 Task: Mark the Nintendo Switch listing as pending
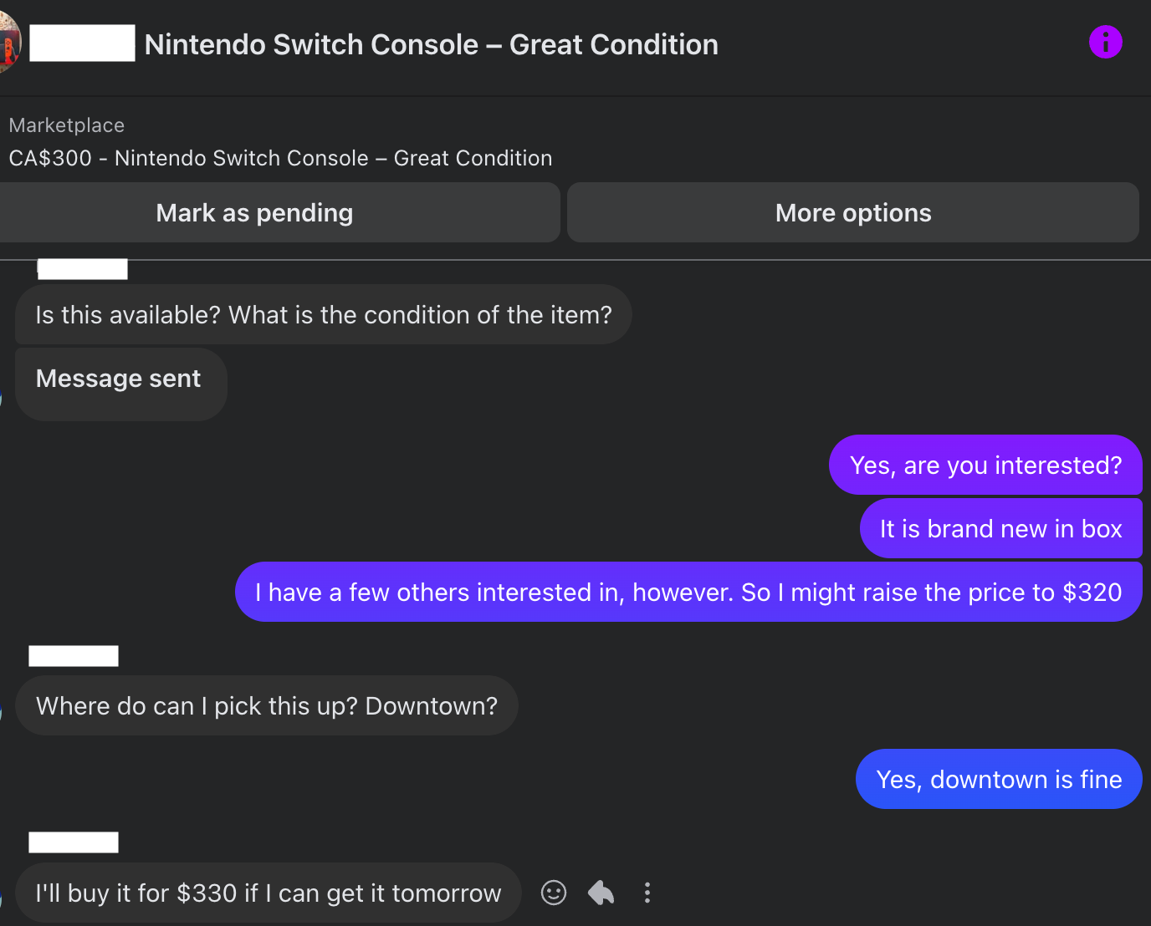(254, 213)
